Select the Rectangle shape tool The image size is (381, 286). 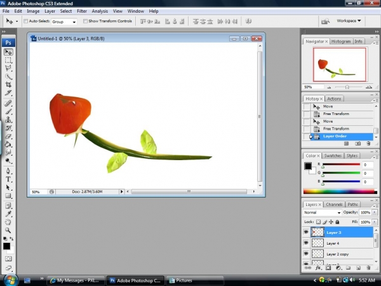tap(8, 196)
